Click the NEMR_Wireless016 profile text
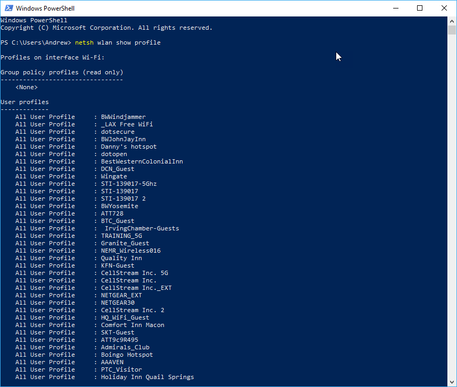Screen dimensions: 457x387 tap(131, 251)
